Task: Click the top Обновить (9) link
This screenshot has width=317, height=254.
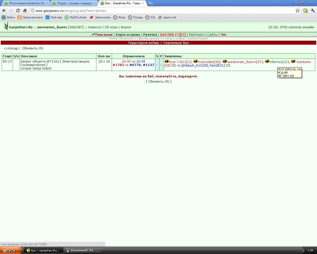Action: pos(32,48)
